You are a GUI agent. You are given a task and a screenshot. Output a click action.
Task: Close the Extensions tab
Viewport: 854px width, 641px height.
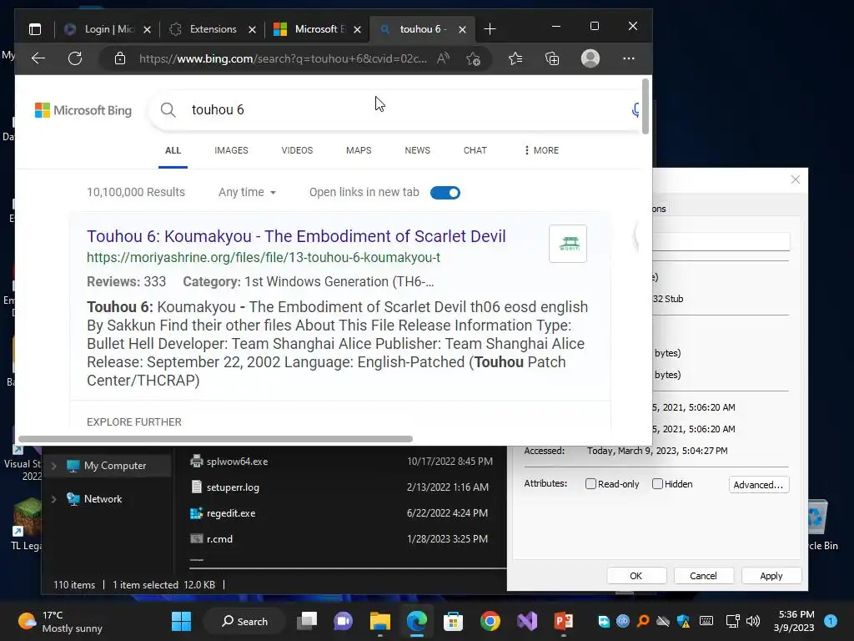click(x=252, y=29)
